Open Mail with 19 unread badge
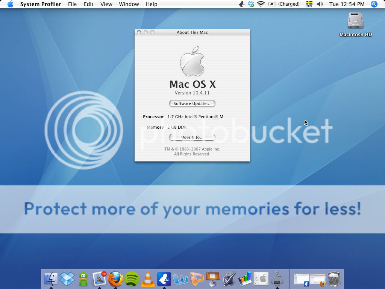Screen dimensions: 385x289 pos(100,279)
